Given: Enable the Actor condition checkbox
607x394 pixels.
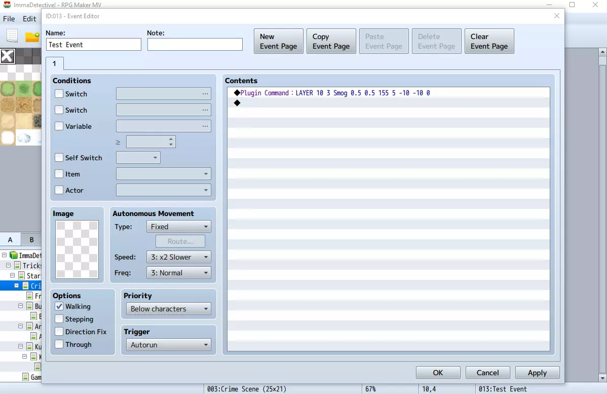Looking at the screenshot, I should pyautogui.click(x=59, y=190).
